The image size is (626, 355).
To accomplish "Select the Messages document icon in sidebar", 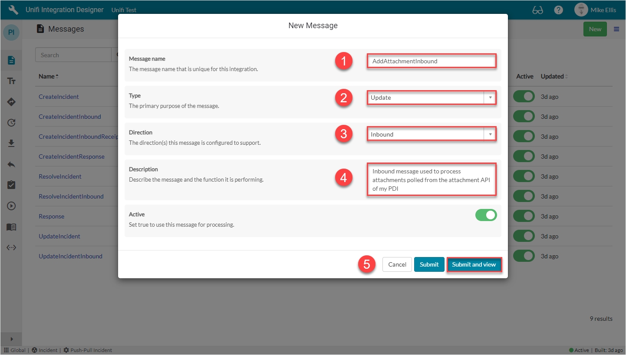I will tap(11, 60).
